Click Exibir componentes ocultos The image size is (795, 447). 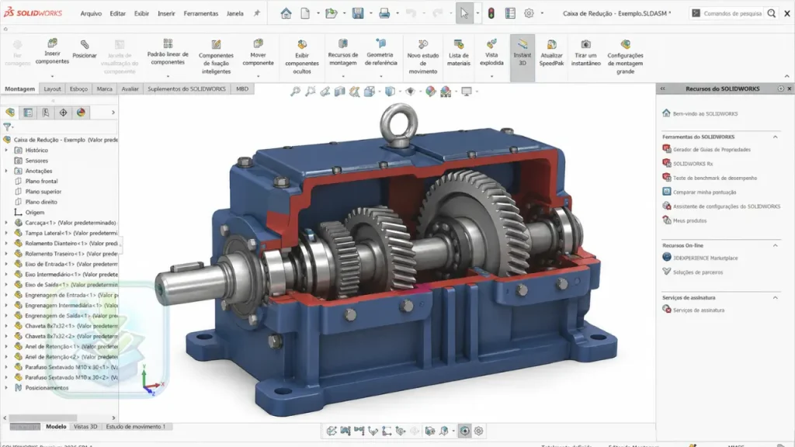pyautogui.click(x=302, y=56)
